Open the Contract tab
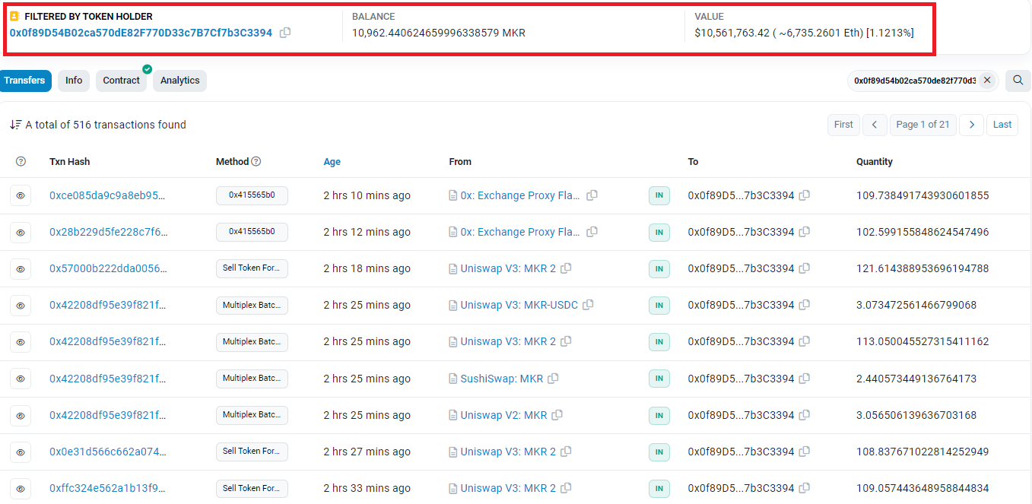1032x504 pixels. [122, 81]
